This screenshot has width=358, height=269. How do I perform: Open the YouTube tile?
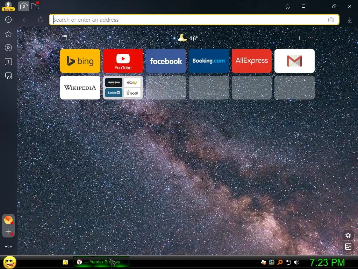pos(123,61)
